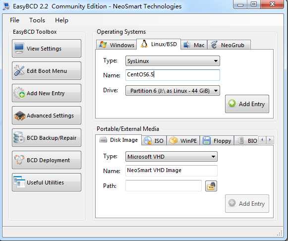Select the Linux/BSD tab
The width and height of the screenshot is (288, 241).
pyautogui.click(x=159, y=44)
